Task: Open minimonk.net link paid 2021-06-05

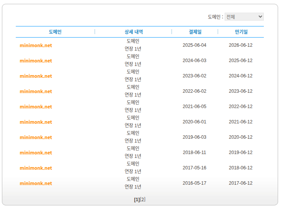Action: point(36,107)
